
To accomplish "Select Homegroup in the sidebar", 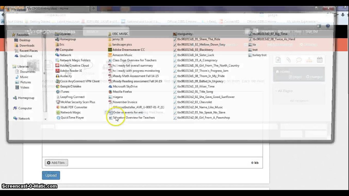I will (23, 98).
